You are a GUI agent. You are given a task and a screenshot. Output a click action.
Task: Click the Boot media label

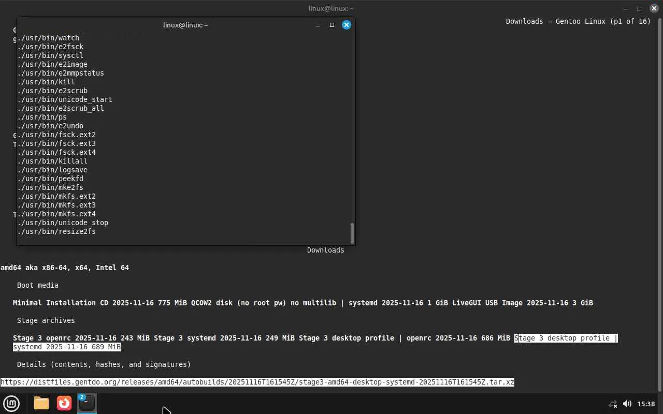(38, 285)
